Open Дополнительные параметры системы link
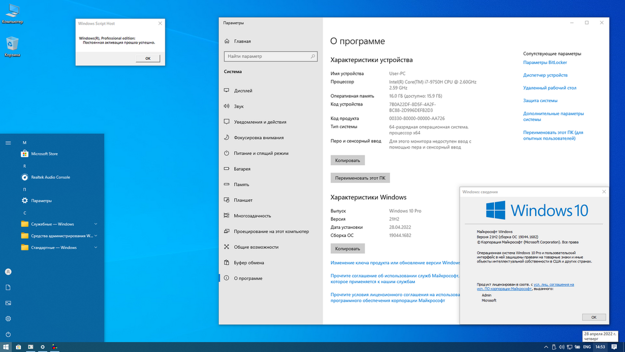The height and width of the screenshot is (352, 625). pos(553,116)
